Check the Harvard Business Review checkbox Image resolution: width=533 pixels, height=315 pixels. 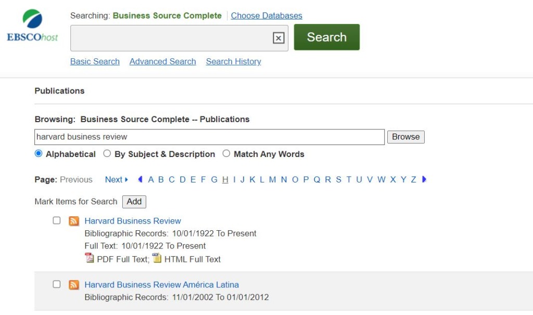[57, 220]
